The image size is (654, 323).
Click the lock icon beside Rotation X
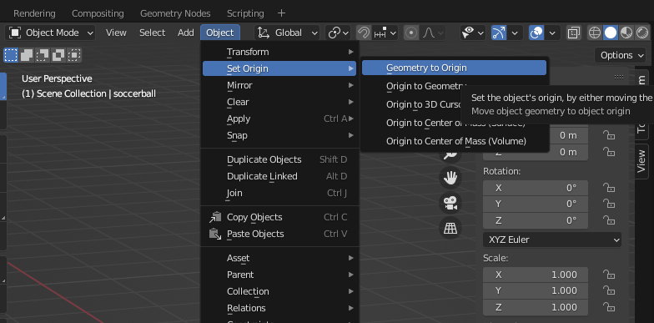click(x=609, y=188)
